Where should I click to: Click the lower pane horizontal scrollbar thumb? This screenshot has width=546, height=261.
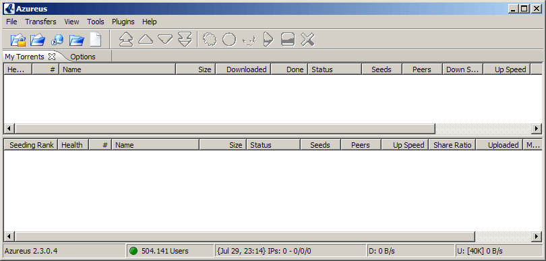[x=245, y=237]
